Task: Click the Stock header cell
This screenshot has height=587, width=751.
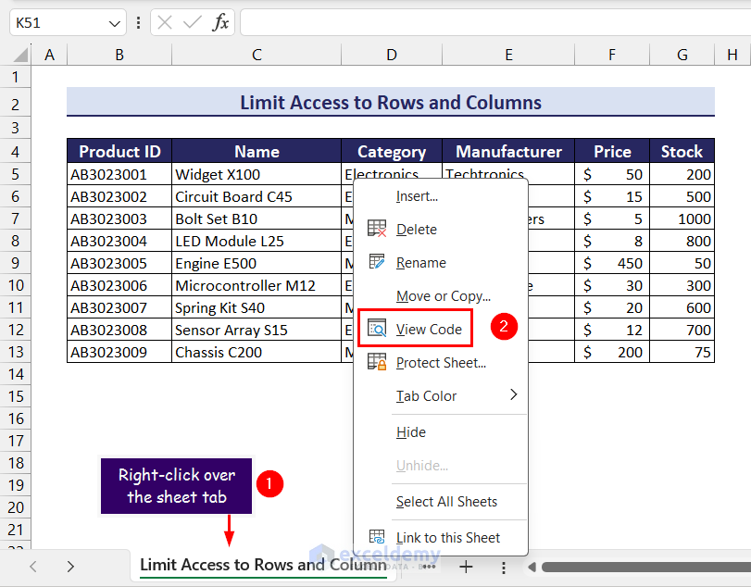Action: point(682,151)
